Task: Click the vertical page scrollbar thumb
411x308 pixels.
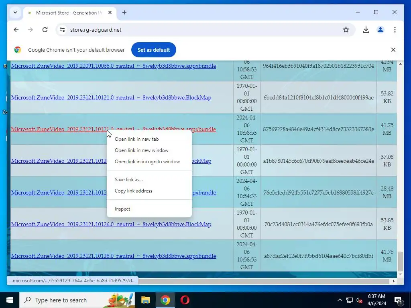Action: pyautogui.click(x=400, y=261)
